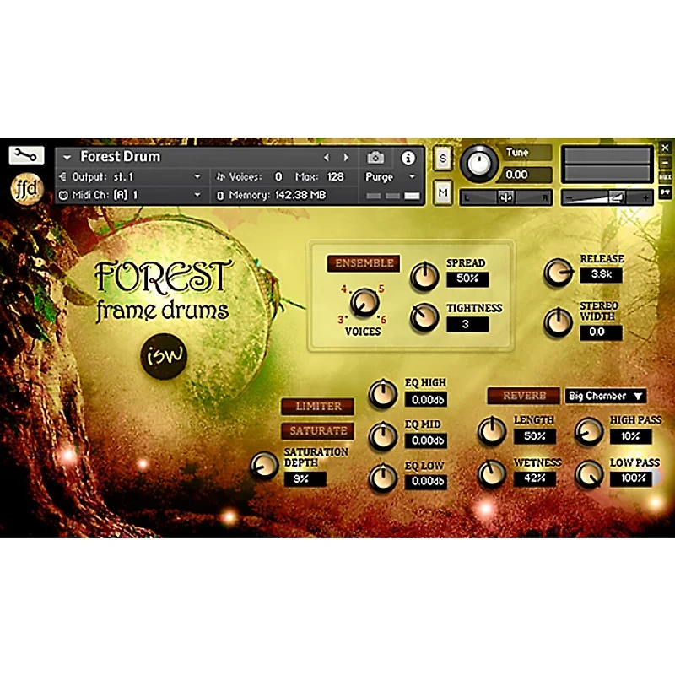The width and height of the screenshot is (675, 675).
Task: Select the next instrument arrow
Action: click(x=345, y=158)
